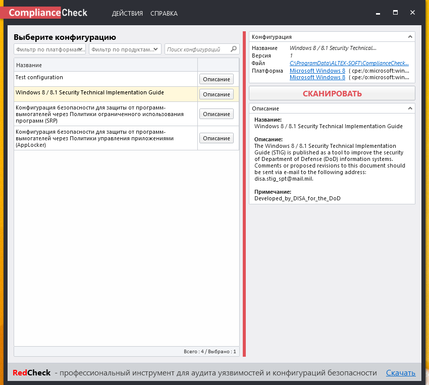Collapse the Описание panel

point(410,108)
